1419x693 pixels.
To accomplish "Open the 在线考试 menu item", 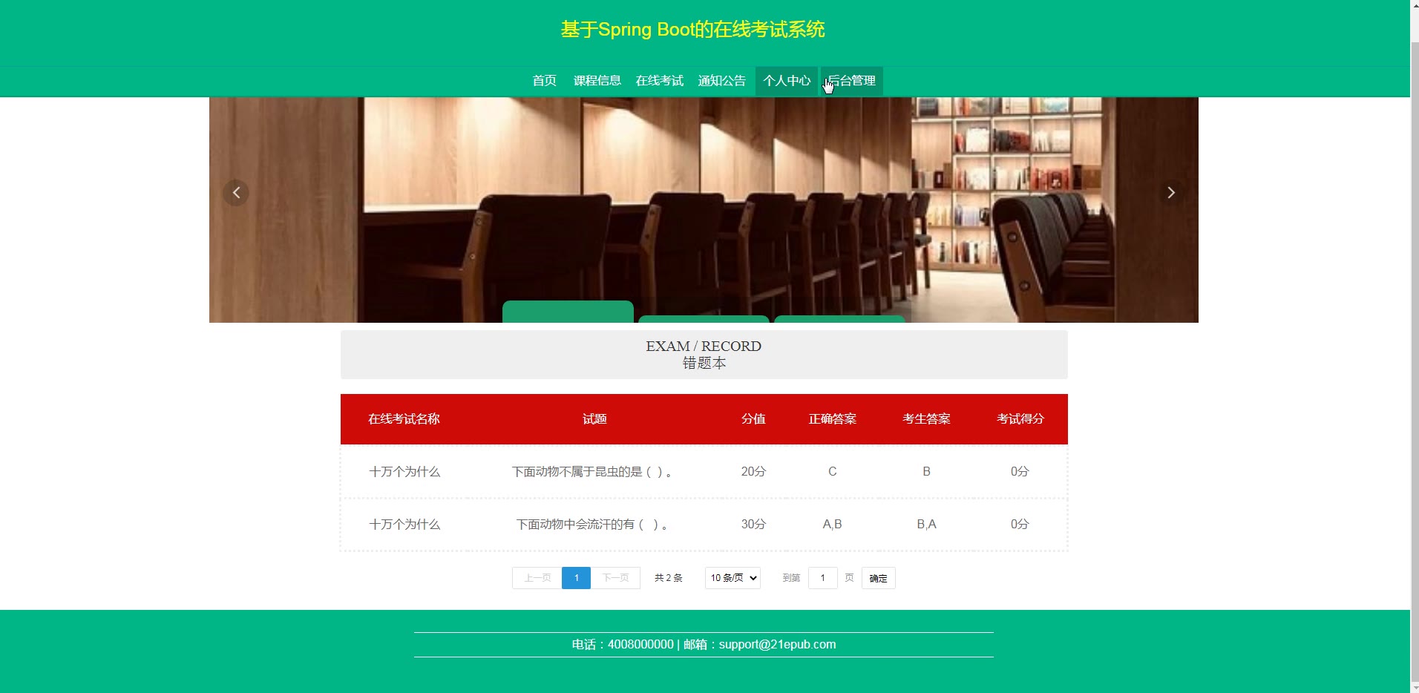I will 660,81.
